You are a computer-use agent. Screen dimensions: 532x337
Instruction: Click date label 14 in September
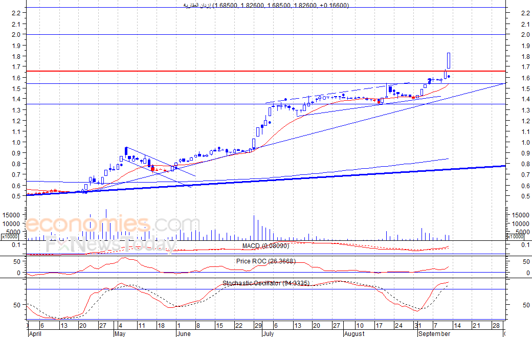pos(457,325)
